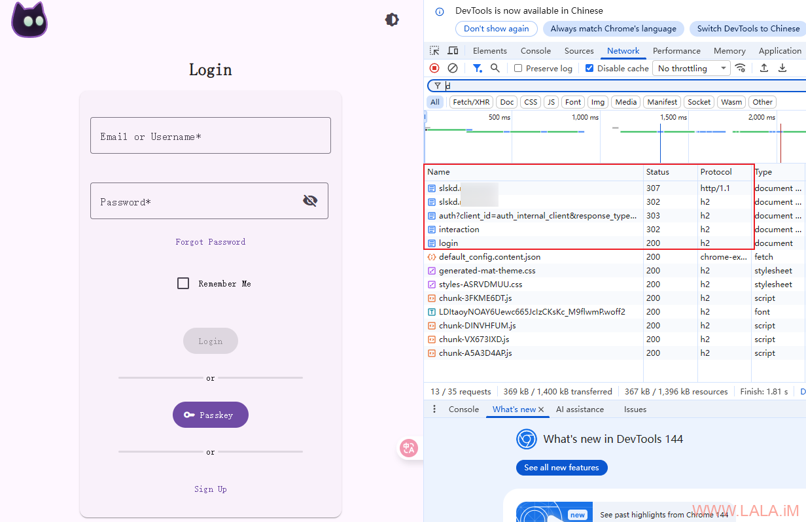Image resolution: width=806 pixels, height=522 pixels.
Task: Click the import HAR upload icon
Action: click(763, 68)
